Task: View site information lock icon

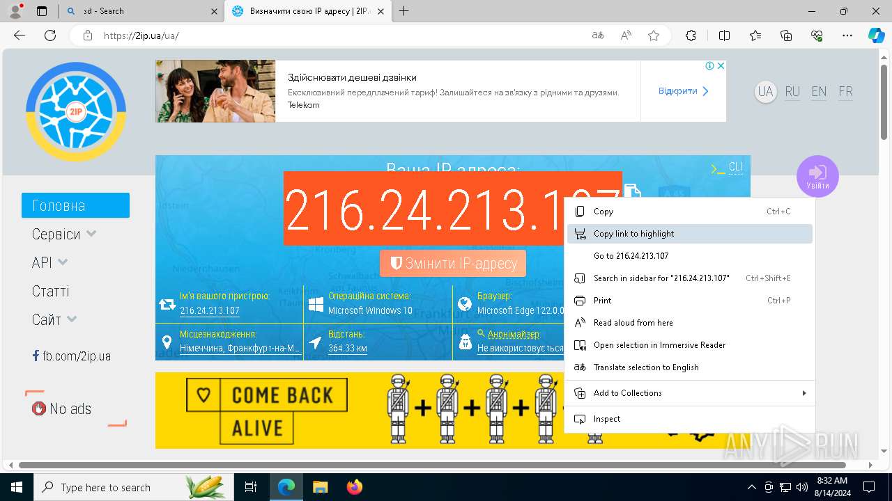Action: [x=87, y=35]
